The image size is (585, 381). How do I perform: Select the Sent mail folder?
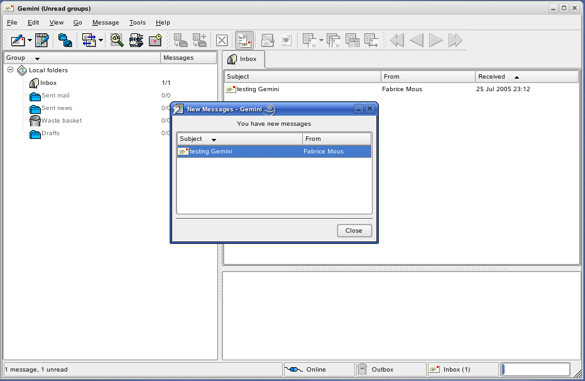tap(55, 96)
